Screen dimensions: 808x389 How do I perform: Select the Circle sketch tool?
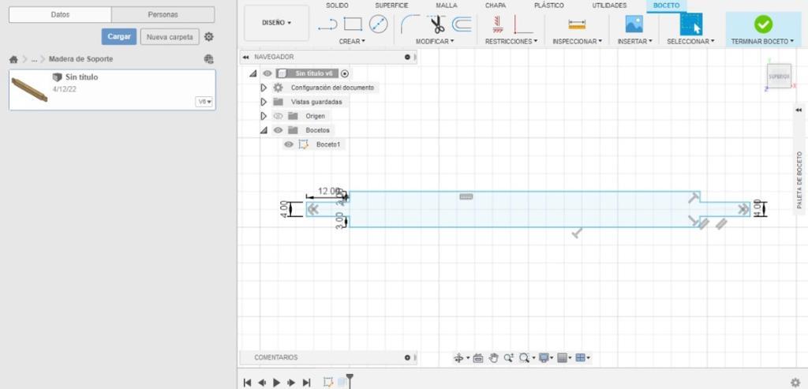coord(378,24)
